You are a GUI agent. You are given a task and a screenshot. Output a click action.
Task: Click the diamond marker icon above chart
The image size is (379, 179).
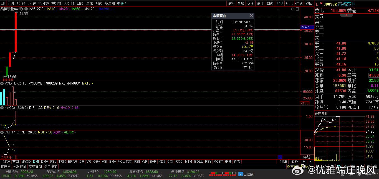point(292,9)
